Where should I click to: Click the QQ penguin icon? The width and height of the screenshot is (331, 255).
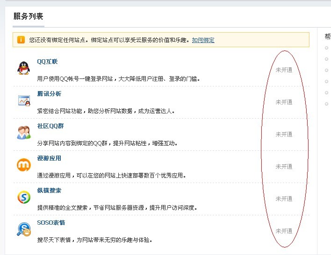[24, 68]
